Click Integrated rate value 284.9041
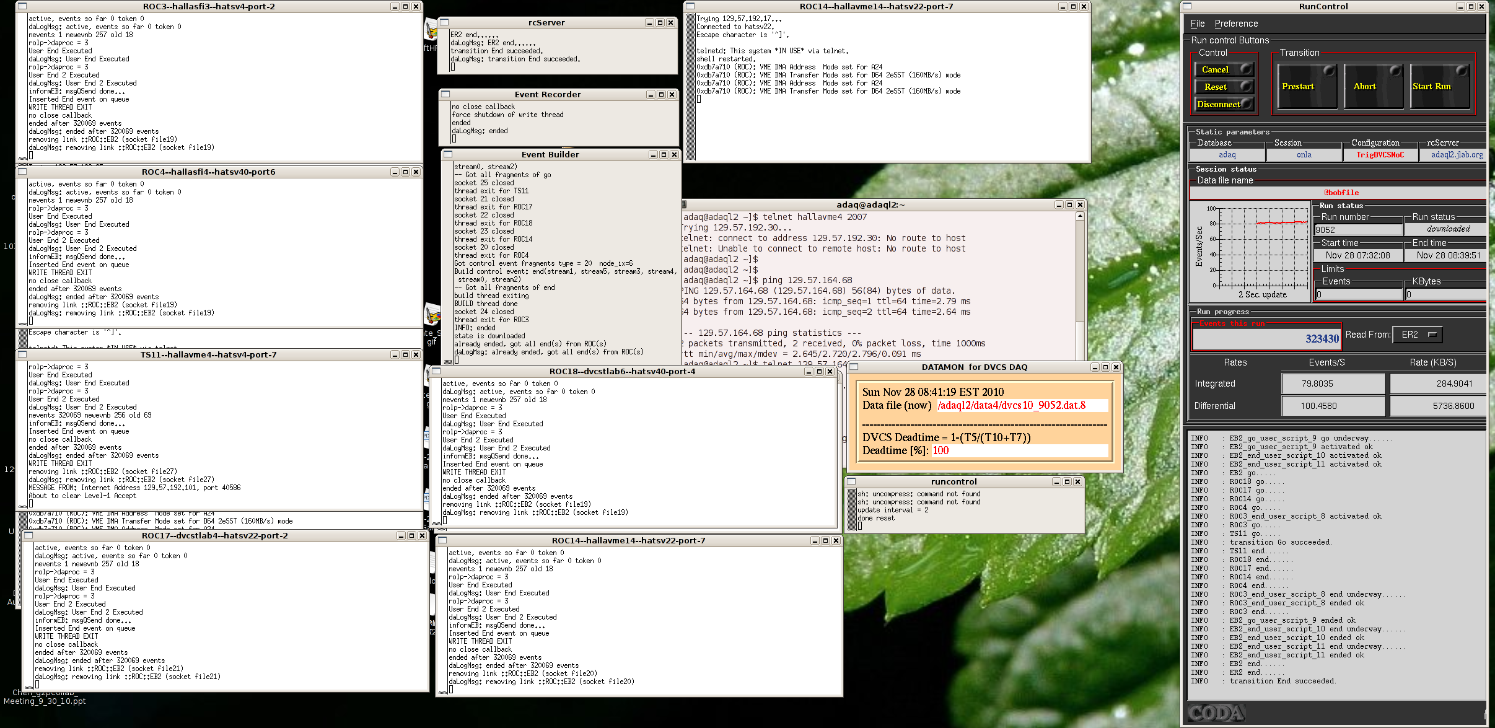This screenshot has height=728, width=1495. pyautogui.click(x=1439, y=384)
